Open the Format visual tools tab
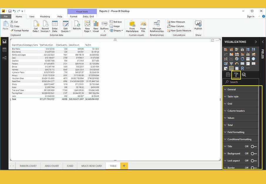The image size is (266, 184). [x=73, y=16]
